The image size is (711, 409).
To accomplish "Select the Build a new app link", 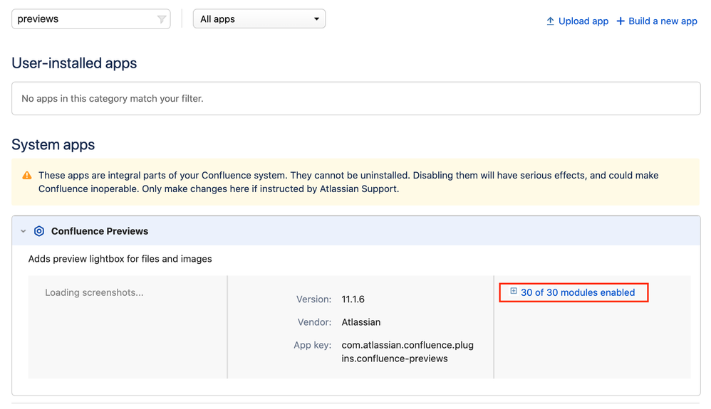I will (663, 21).
